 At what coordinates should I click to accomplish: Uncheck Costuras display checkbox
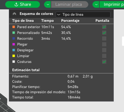coord(104,62)
